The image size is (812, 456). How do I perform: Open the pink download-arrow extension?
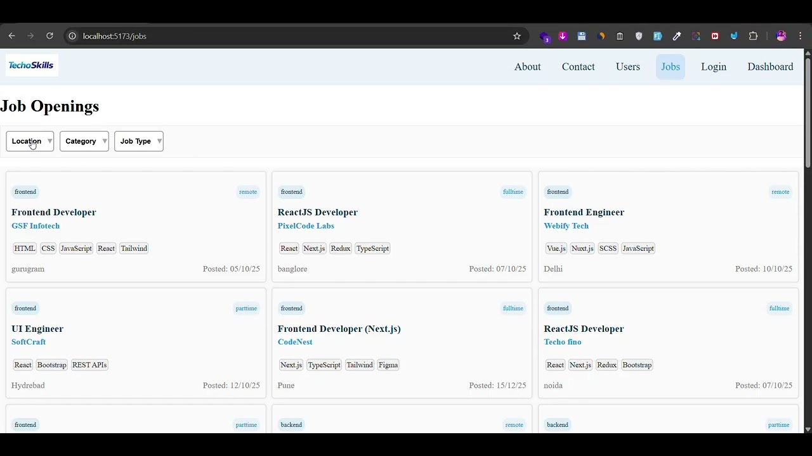click(x=563, y=36)
